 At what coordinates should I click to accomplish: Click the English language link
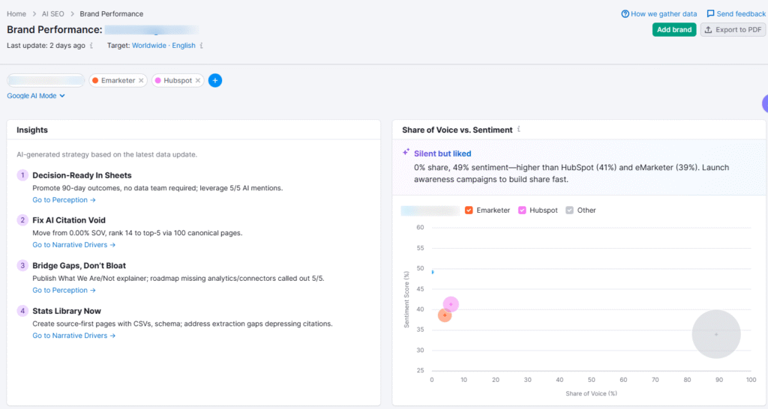point(184,46)
